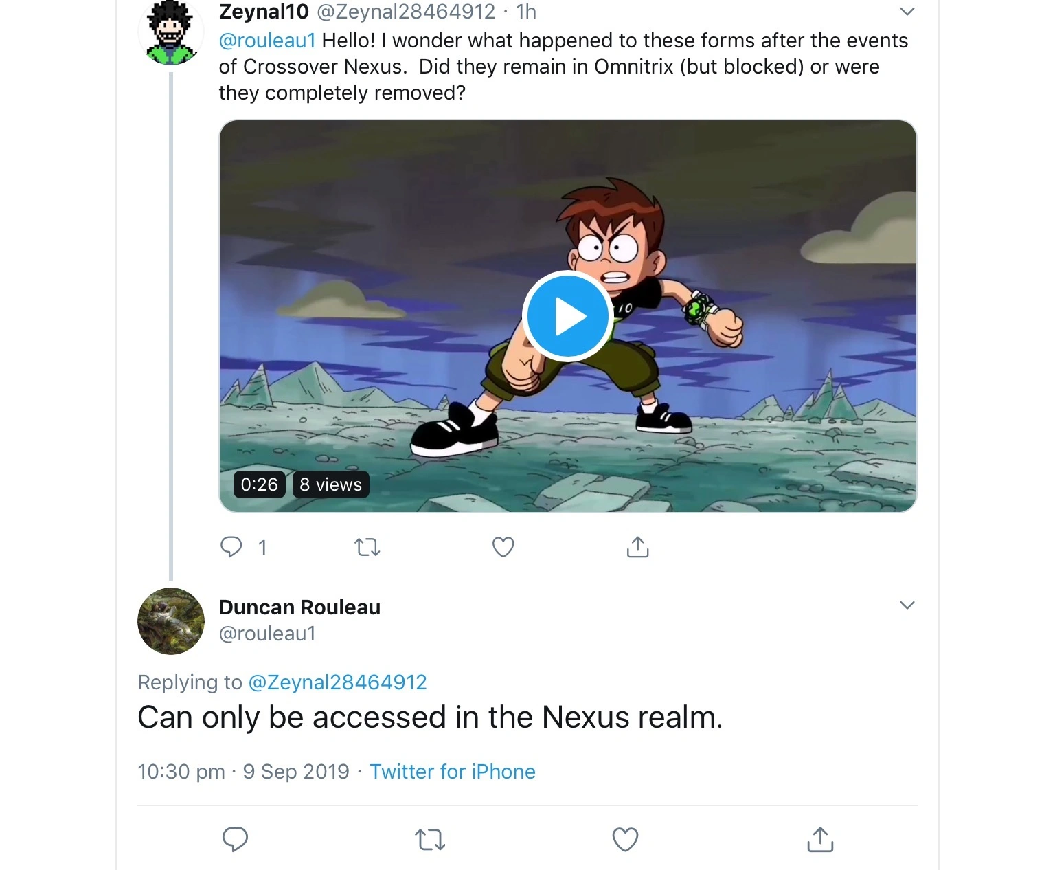
Task: Reply to Zeynal10's tweet
Action: [x=231, y=547]
